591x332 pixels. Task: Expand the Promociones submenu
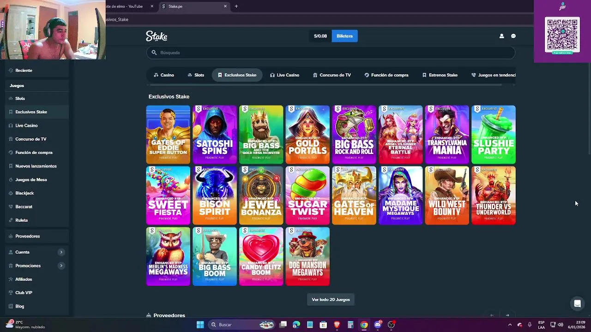tap(61, 266)
